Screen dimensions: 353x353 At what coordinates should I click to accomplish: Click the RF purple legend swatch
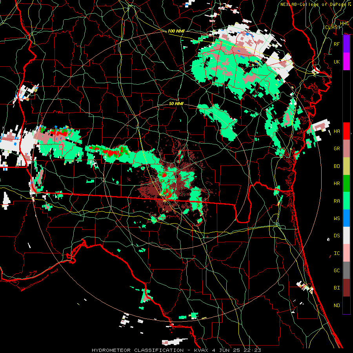(x=346, y=44)
